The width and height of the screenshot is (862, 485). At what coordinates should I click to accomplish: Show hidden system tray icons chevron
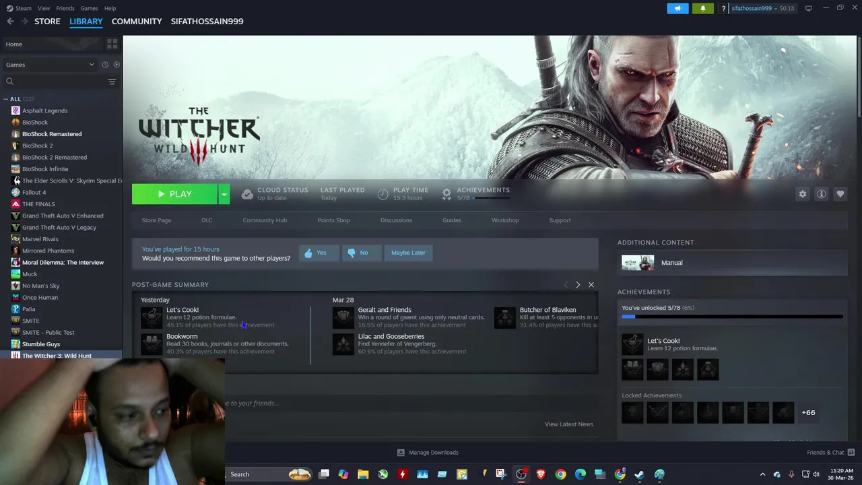pos(762,474)
